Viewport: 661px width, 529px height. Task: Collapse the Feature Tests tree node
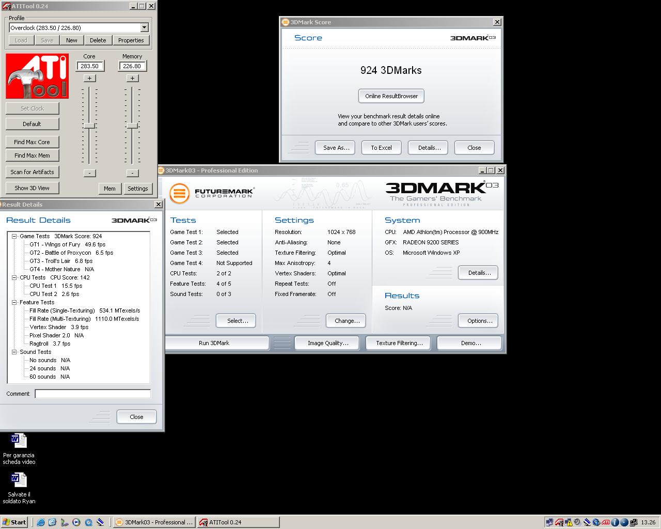pos(14,302)
